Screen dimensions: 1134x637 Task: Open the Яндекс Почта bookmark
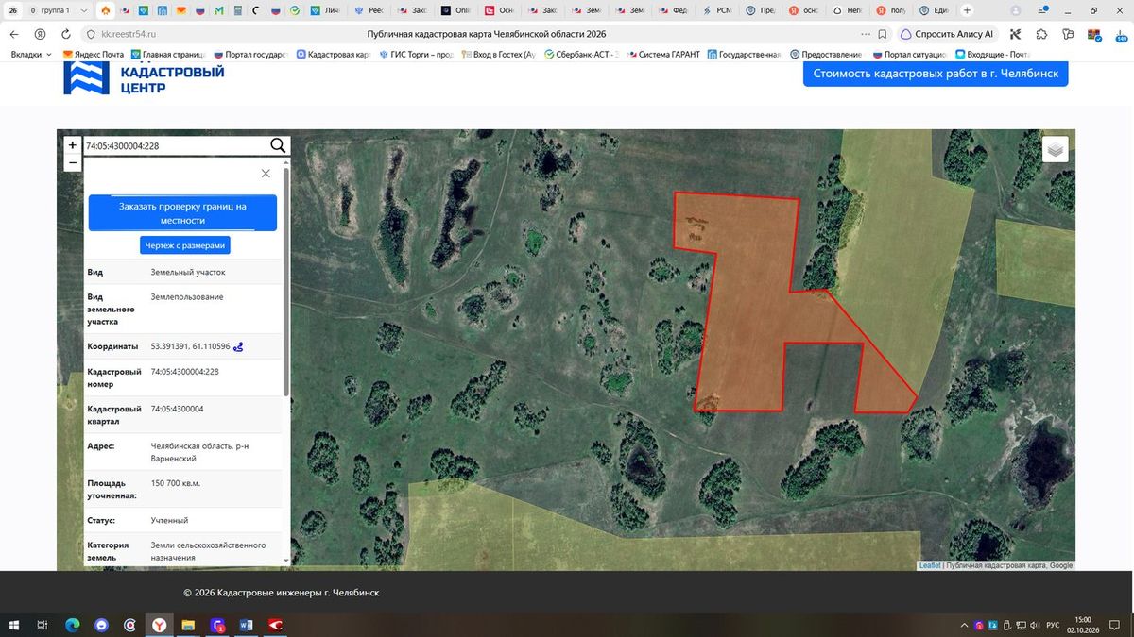pyautogui.click(x=94, y=55)
